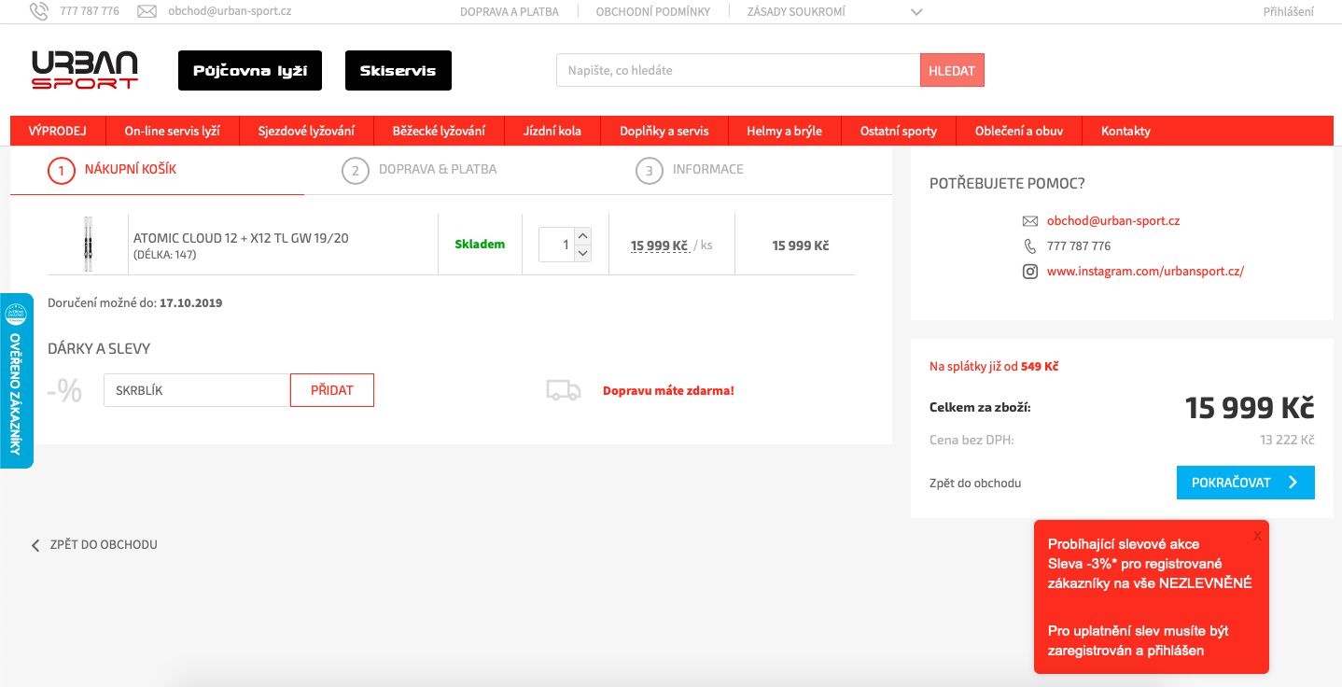The height and width of the screenshot is (687, 1342).
Task: Click the PŘIDAT button
Action: [x=332, y=390]
